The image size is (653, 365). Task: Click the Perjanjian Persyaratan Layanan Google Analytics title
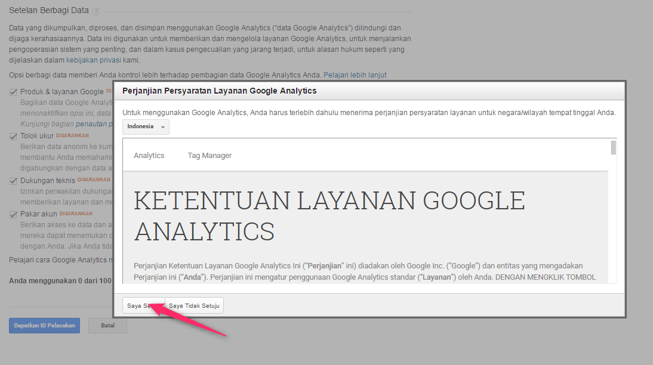coord(220,91)
